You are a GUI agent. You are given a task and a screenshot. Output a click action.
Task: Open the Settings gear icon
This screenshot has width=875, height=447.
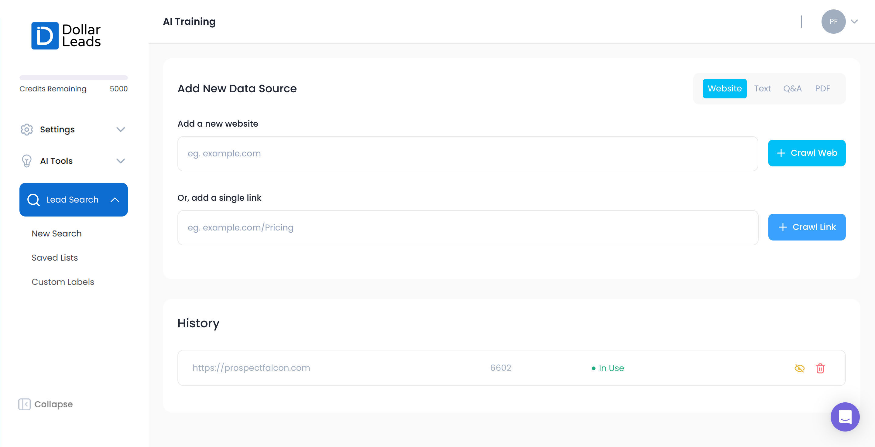click(x=26, y=129)
